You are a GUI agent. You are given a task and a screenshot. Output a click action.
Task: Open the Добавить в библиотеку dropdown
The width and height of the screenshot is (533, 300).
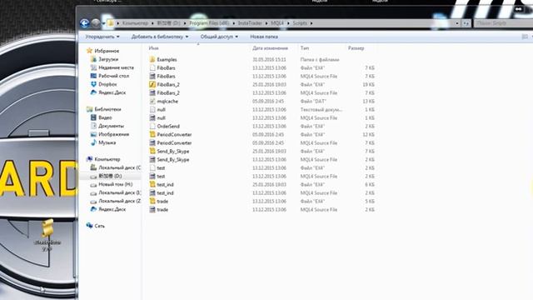(160, 37)
